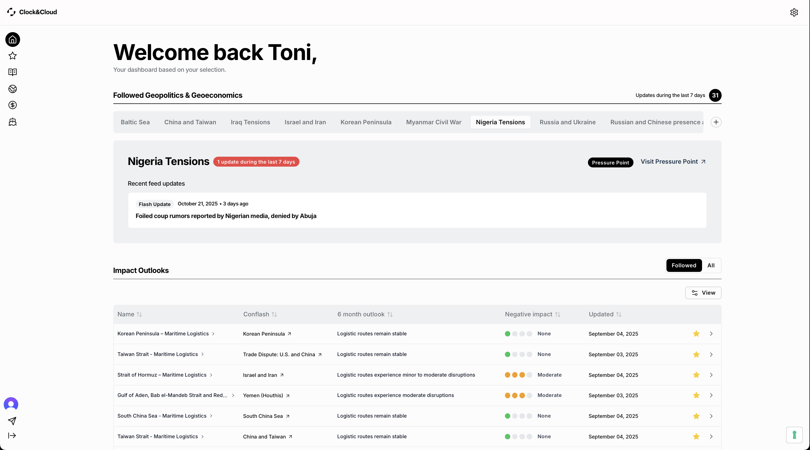Click the settings gear icon
810x450 pixels.
(794, 12)
